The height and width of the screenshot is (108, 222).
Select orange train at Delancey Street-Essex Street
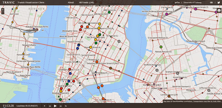click(97, 62)
